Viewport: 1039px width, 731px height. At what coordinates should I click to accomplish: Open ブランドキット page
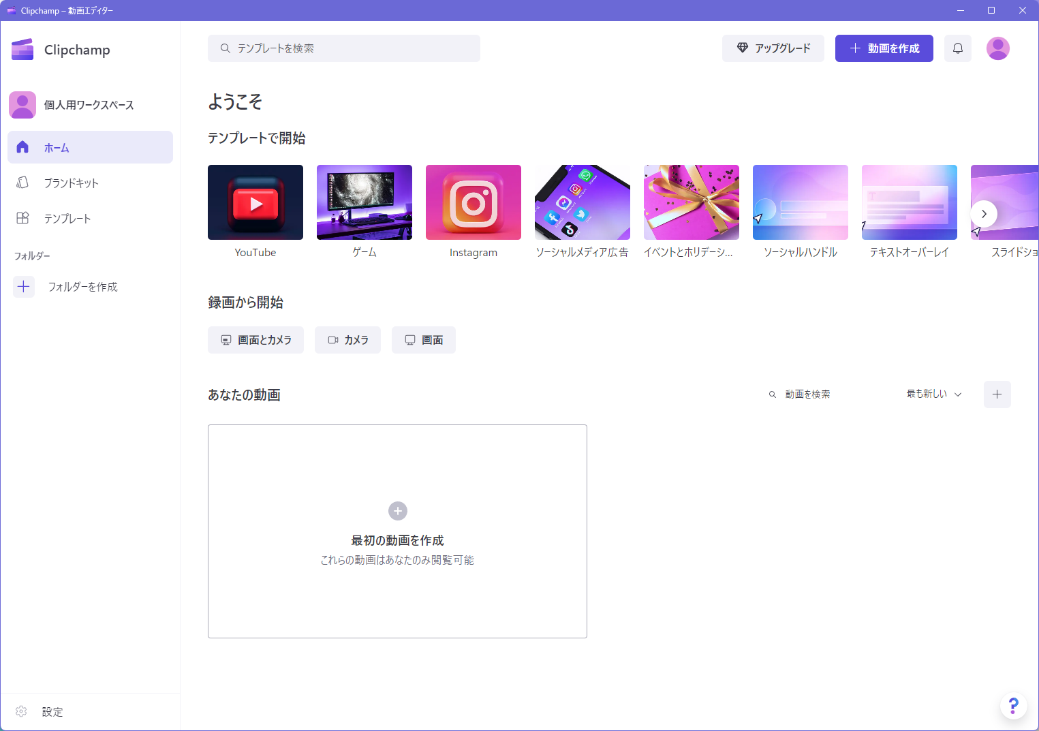point(90,183)
